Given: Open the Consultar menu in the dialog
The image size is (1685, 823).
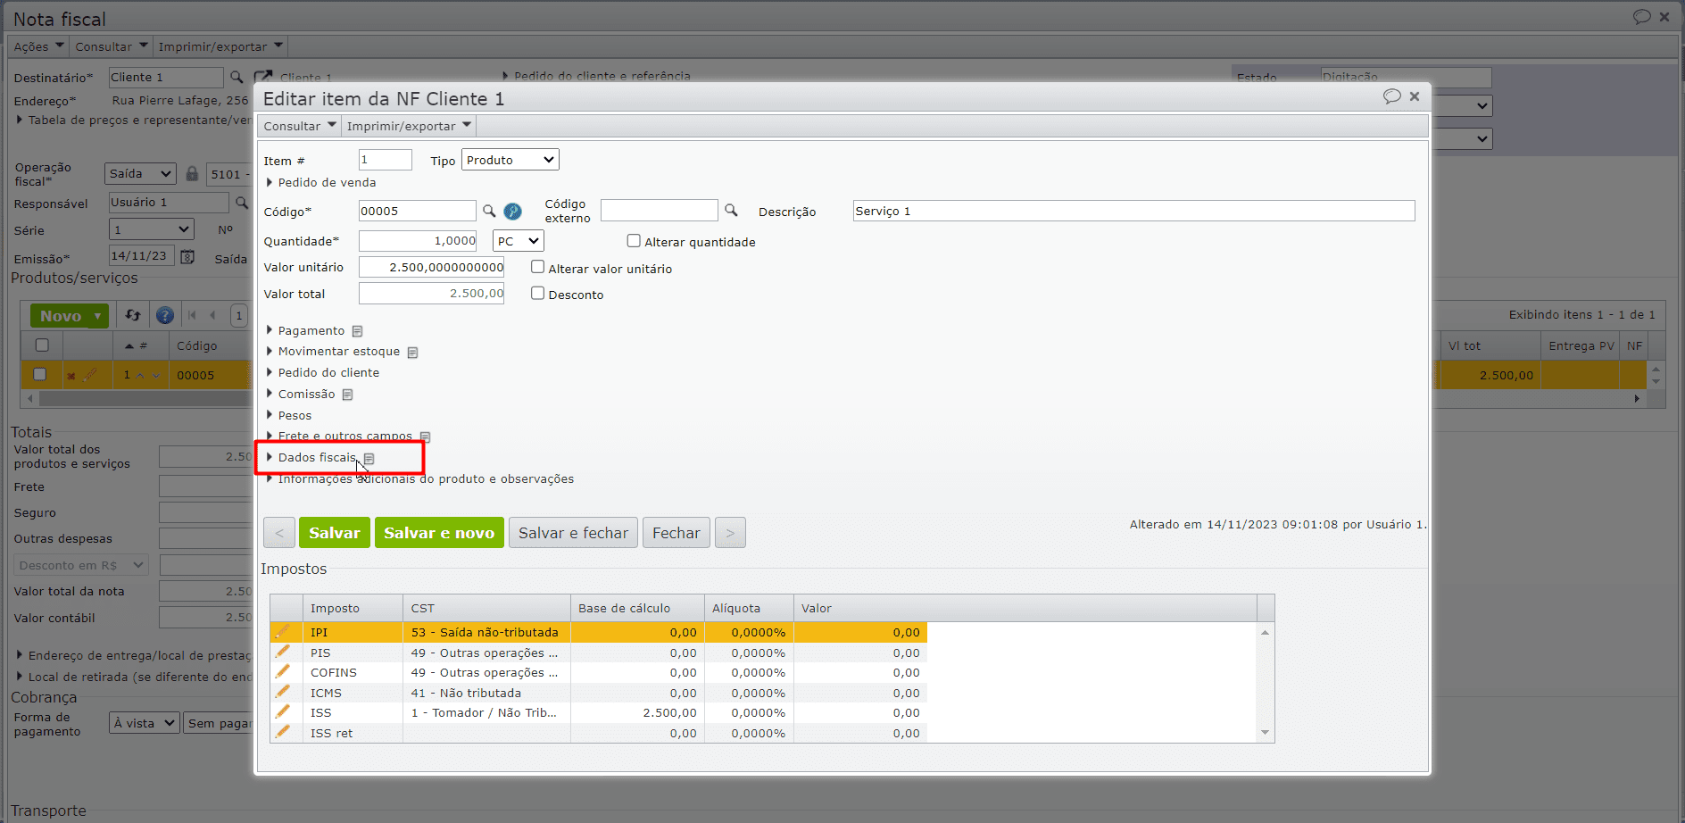Looking at the screenshot, I should [299, 126].
